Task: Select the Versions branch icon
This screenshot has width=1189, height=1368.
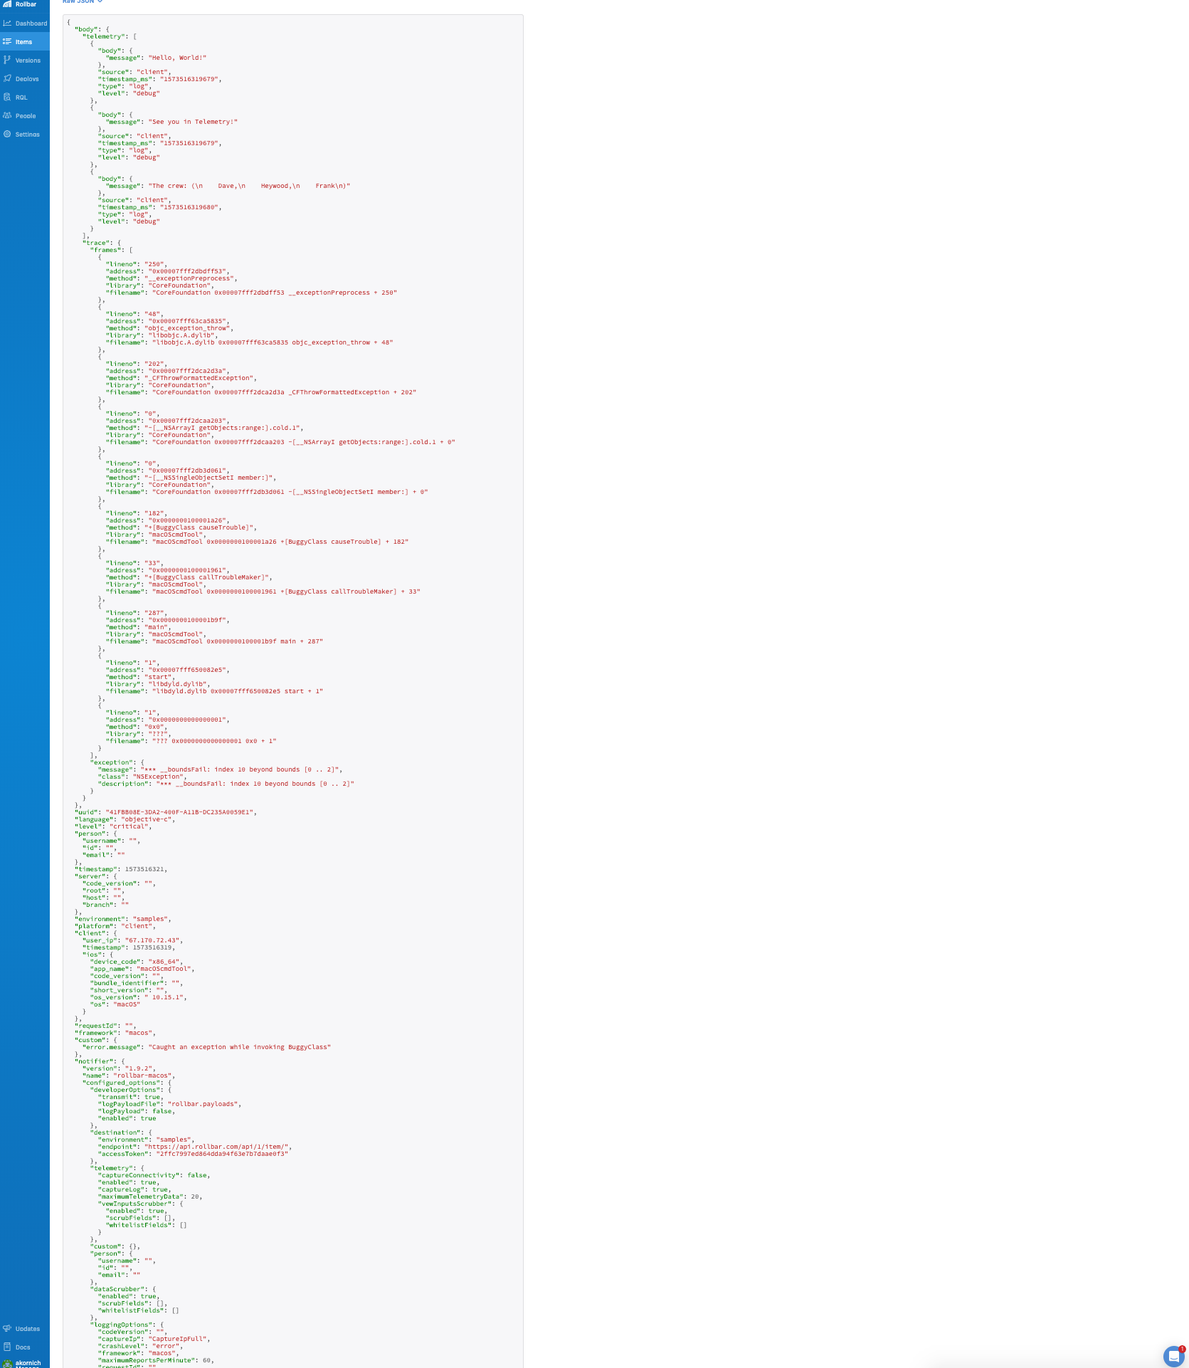Action: tap(7, 60)
